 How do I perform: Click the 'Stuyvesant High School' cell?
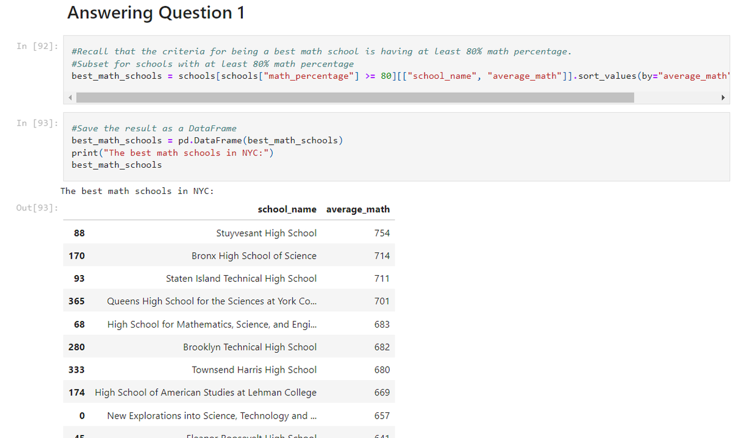pyautogui.click(x=267, y=233)
